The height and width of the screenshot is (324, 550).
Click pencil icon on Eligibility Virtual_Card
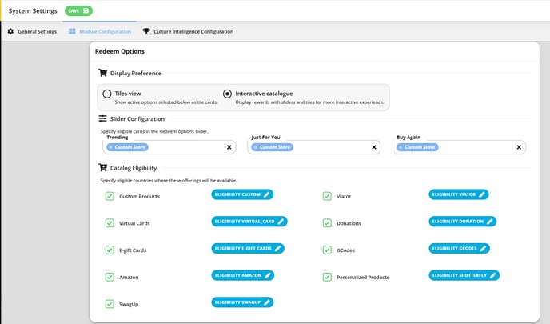pos(281,222)
